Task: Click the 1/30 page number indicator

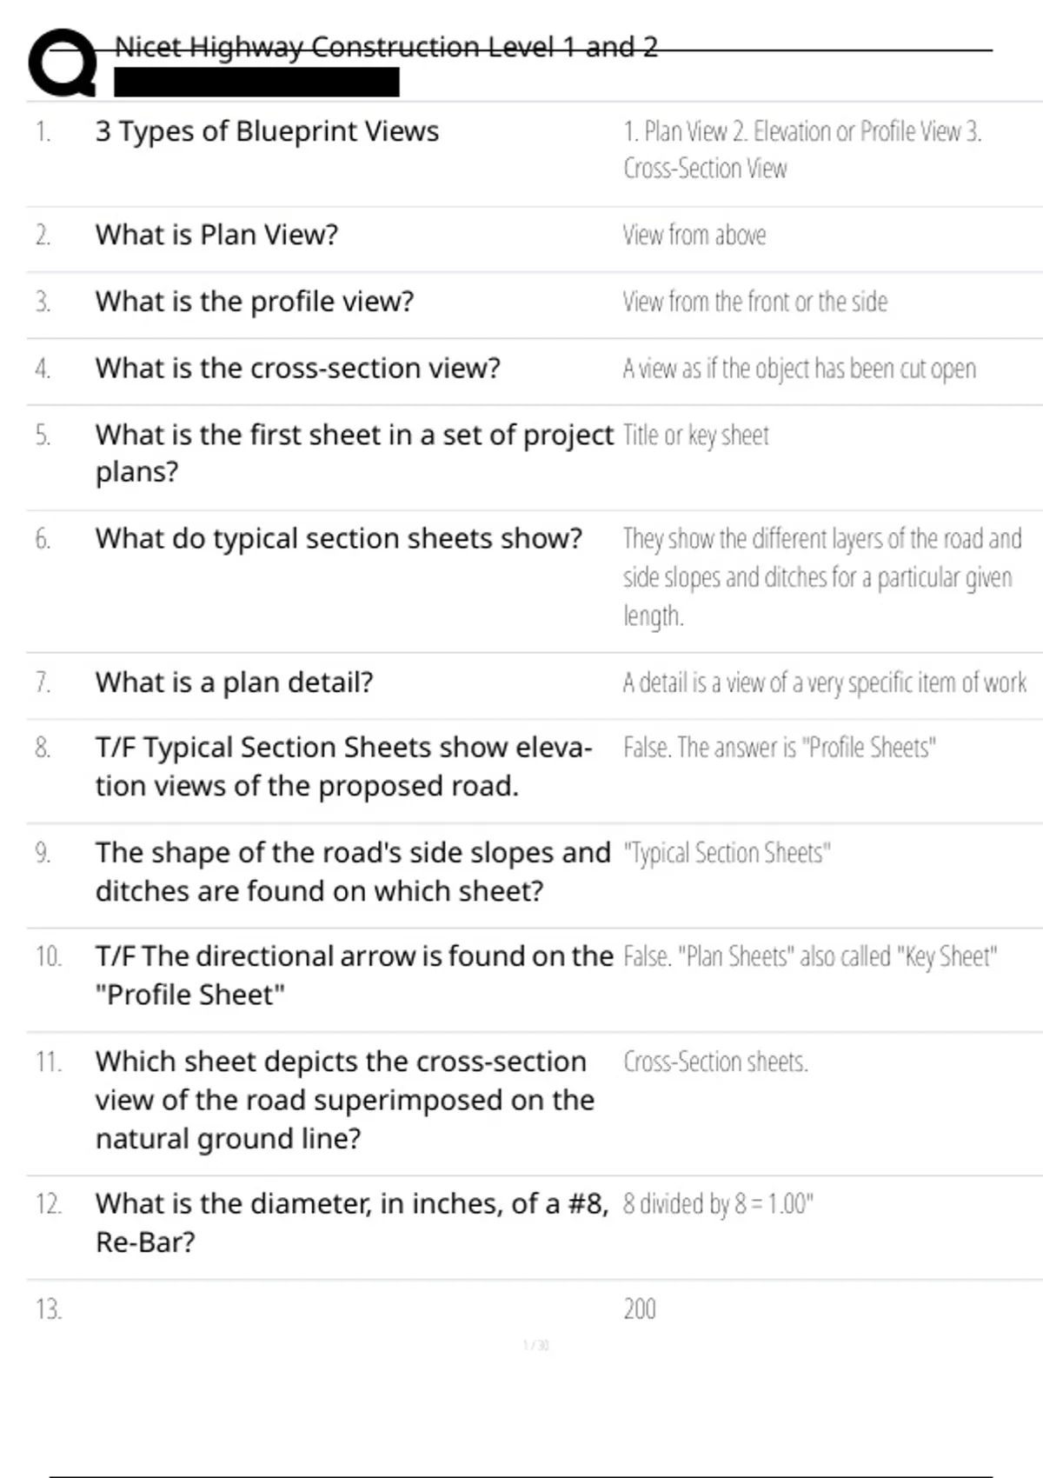Action: [x=535, y=1345]
